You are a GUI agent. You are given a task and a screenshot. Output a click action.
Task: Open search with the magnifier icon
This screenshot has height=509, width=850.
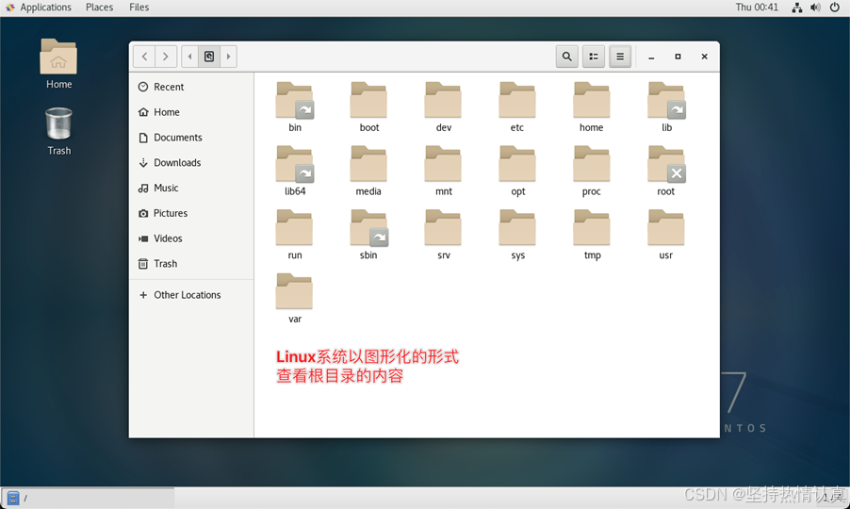567,57
